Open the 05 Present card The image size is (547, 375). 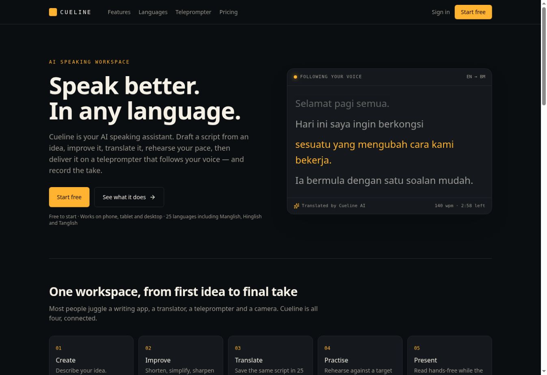click(450, 356)
